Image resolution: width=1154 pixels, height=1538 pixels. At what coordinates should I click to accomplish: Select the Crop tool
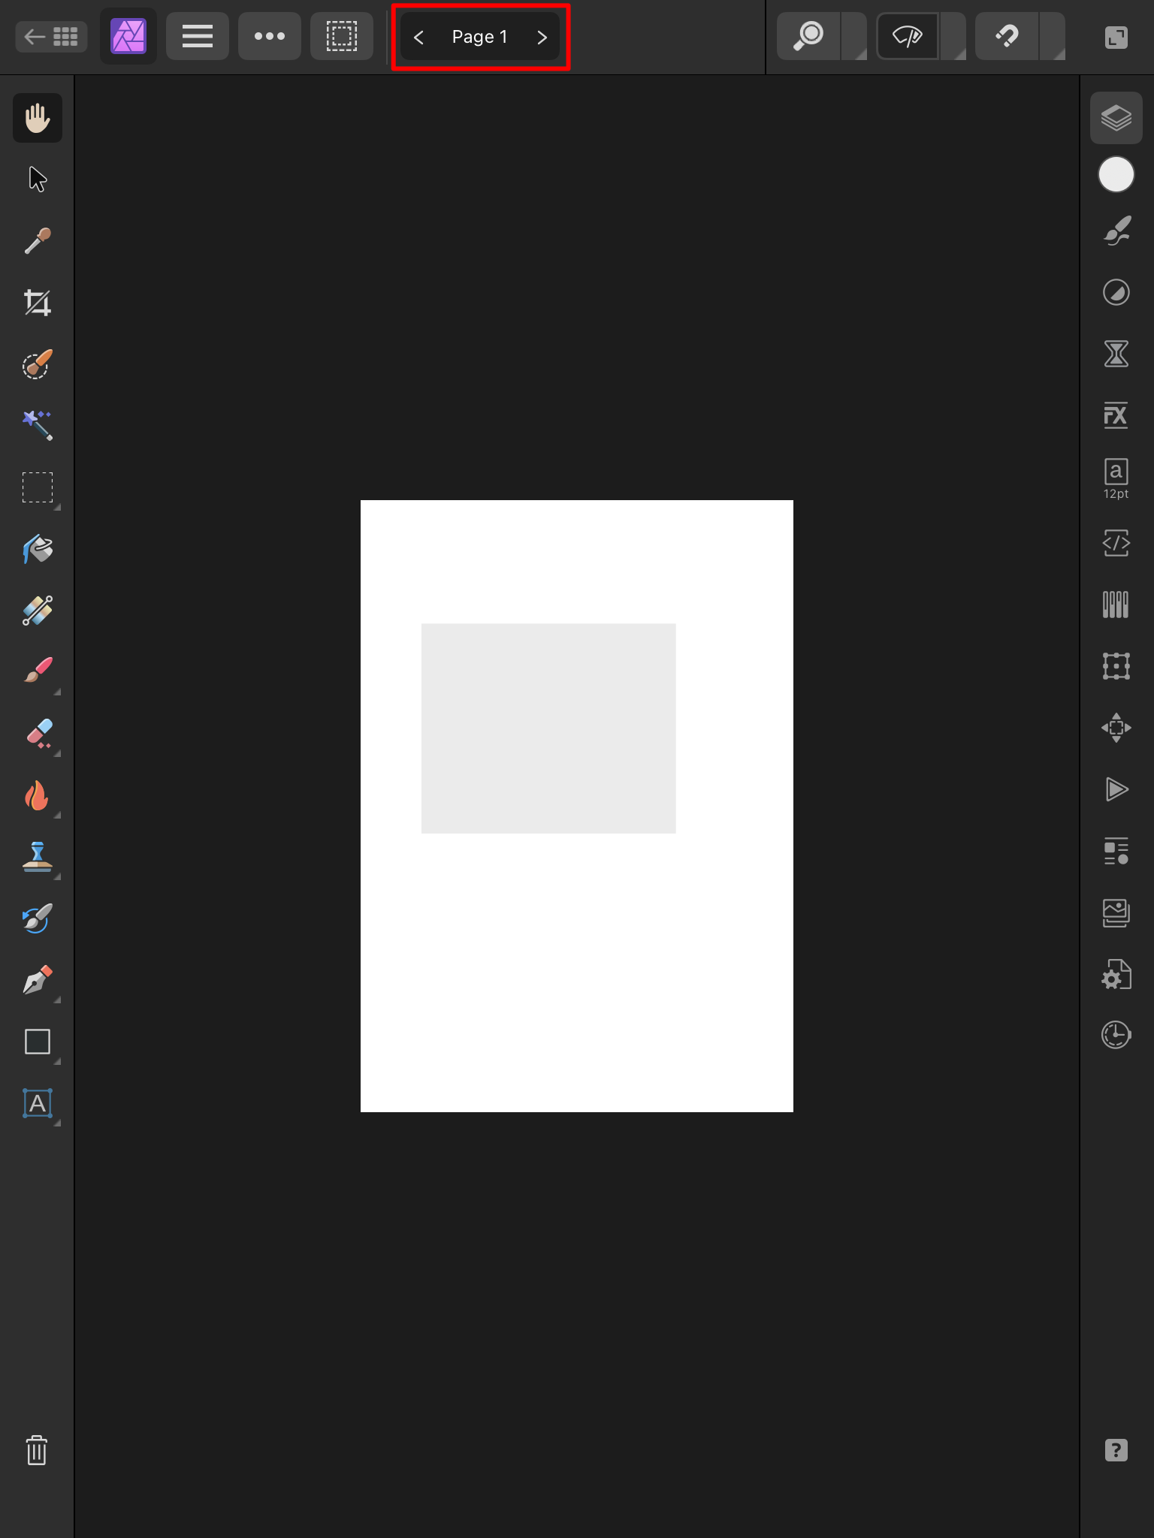pyautogui.click(x=38, y=303)
